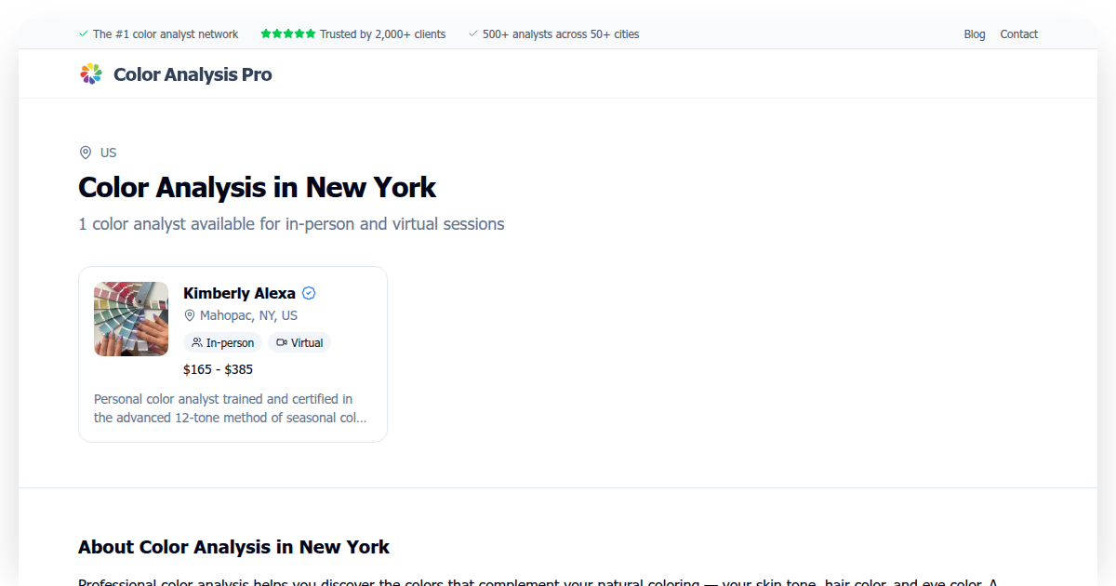The height and width of the screenshot is (586, 1116).
Task: Open Kimberly Alexa's profile name
Action: click(239, 293)
